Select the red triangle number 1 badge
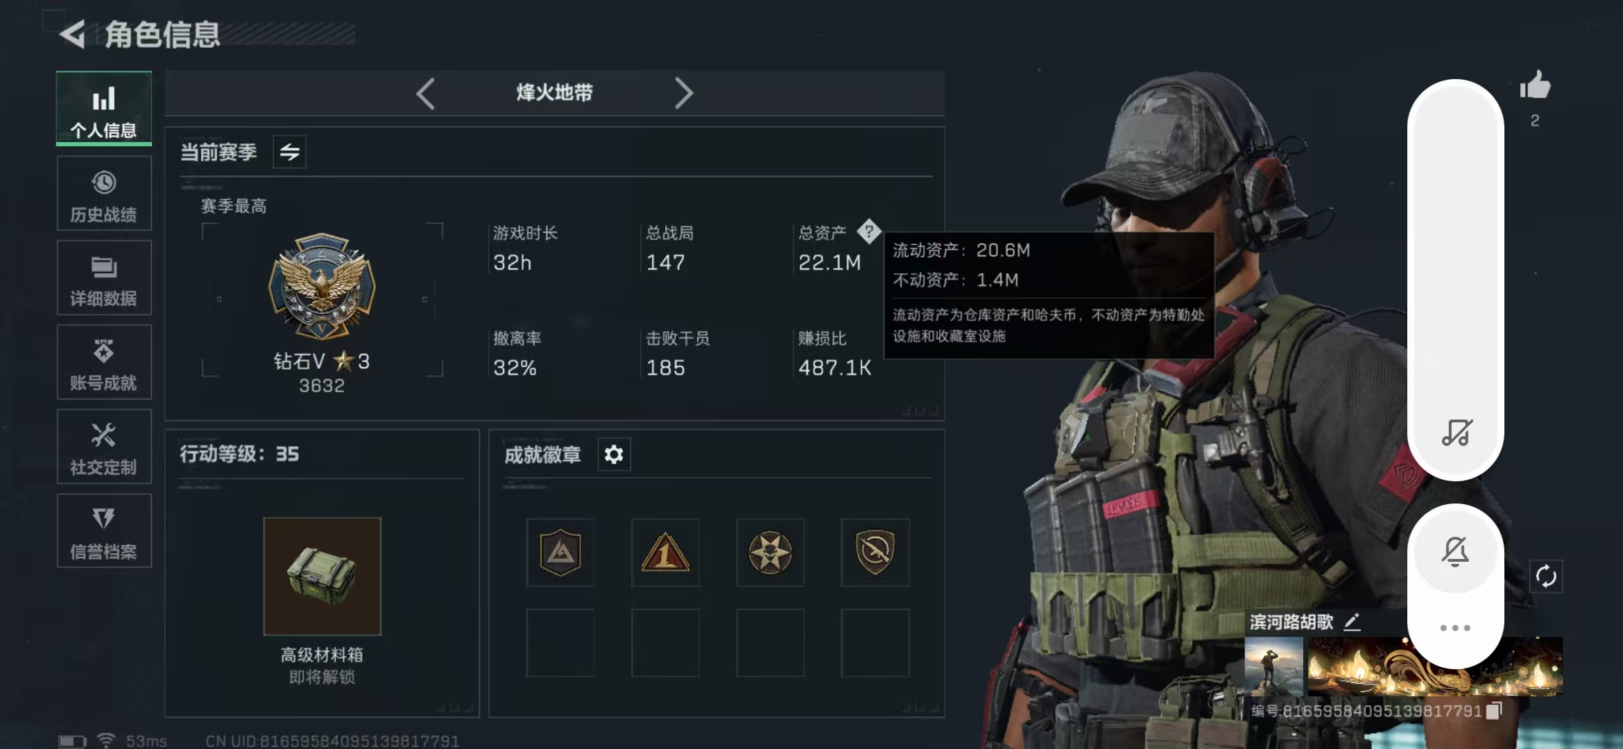Screen dimensions: 1623x749 click(665, 553)
